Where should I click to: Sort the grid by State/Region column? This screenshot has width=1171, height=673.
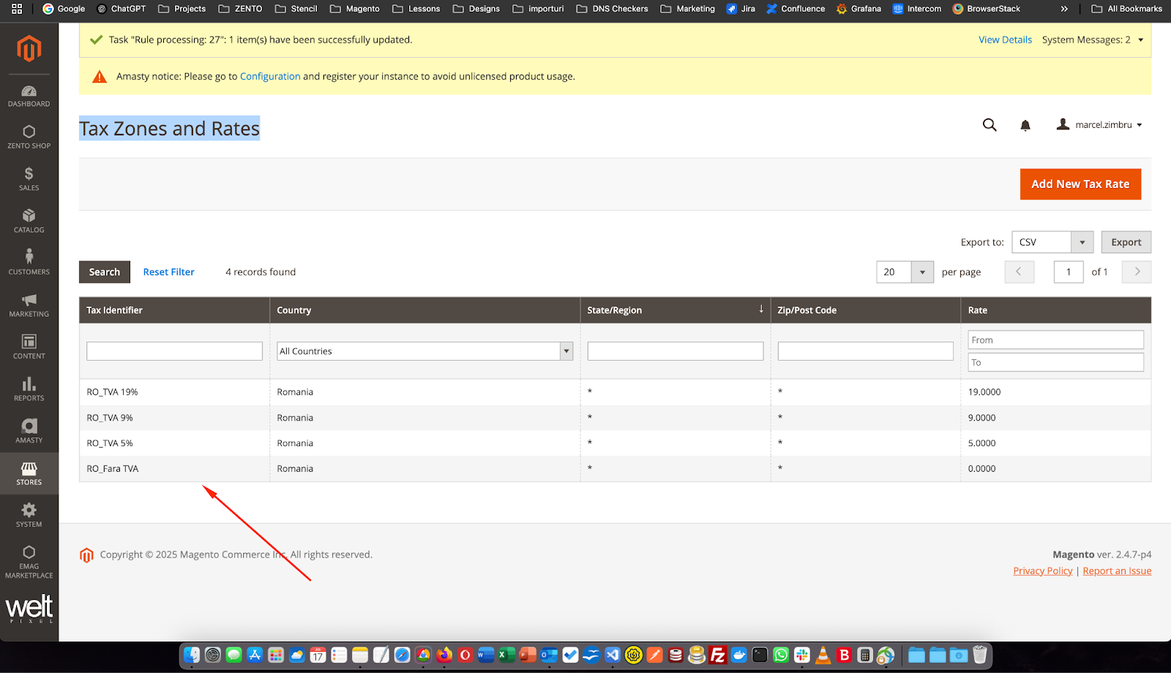675,310
